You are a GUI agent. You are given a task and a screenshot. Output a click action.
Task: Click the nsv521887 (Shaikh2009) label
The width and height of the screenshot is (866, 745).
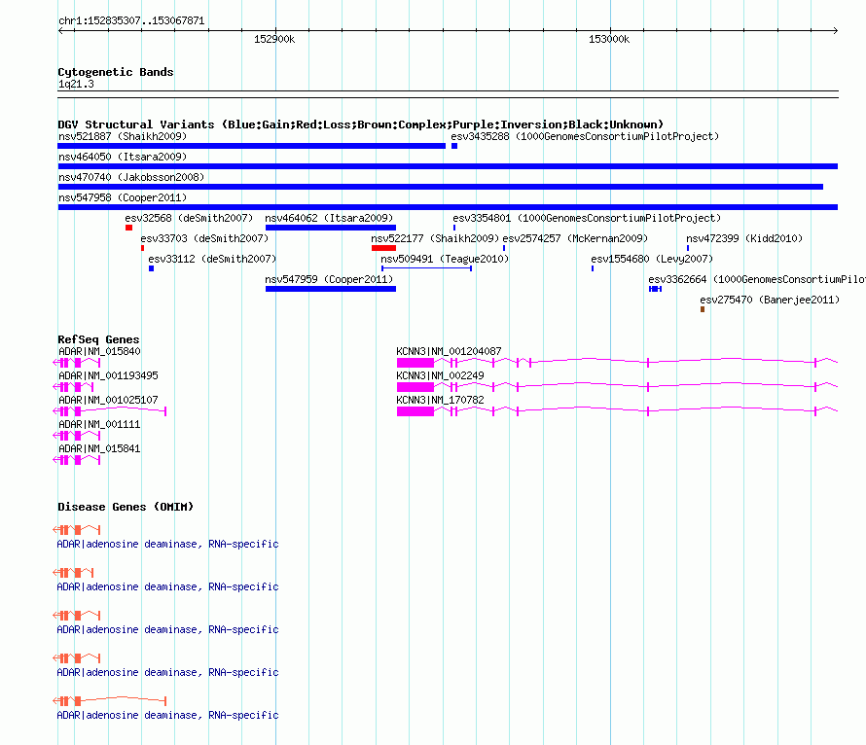pos(123,136)
